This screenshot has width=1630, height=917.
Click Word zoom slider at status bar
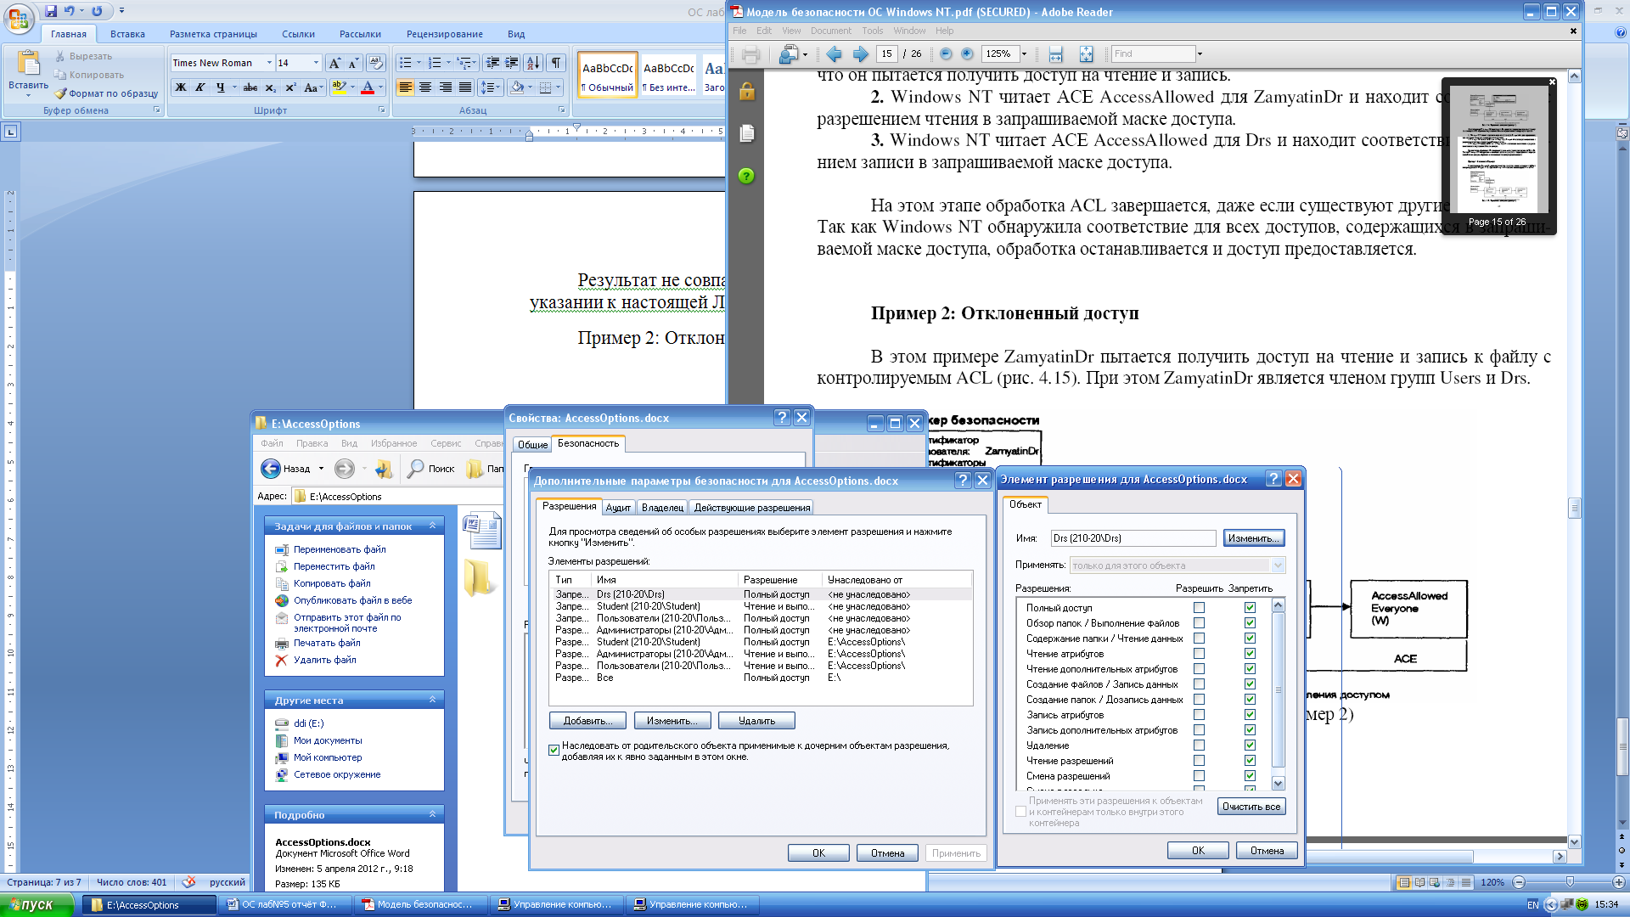pyautogui.click(x=1569, y=882)
